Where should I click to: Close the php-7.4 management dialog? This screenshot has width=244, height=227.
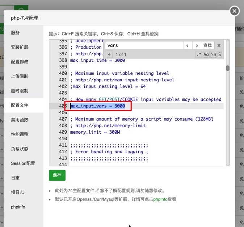pos(235,11)
